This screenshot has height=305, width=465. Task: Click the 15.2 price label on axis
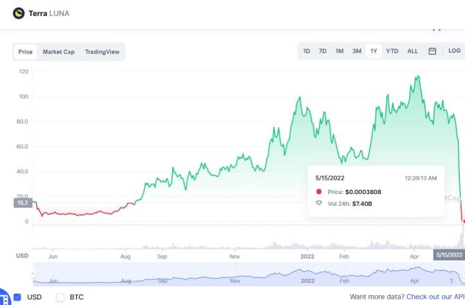point(23,203)
